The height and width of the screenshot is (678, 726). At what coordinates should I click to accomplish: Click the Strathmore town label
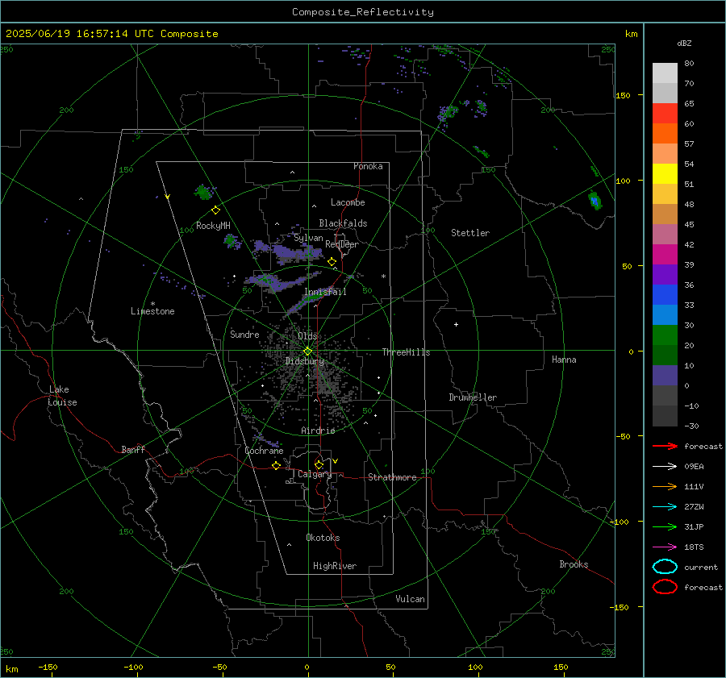[x=392, y=477]
